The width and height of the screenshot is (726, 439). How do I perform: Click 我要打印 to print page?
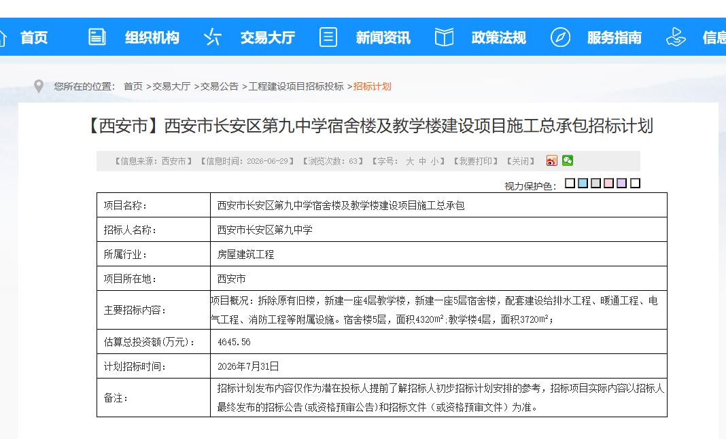click(x=476, y=161)
